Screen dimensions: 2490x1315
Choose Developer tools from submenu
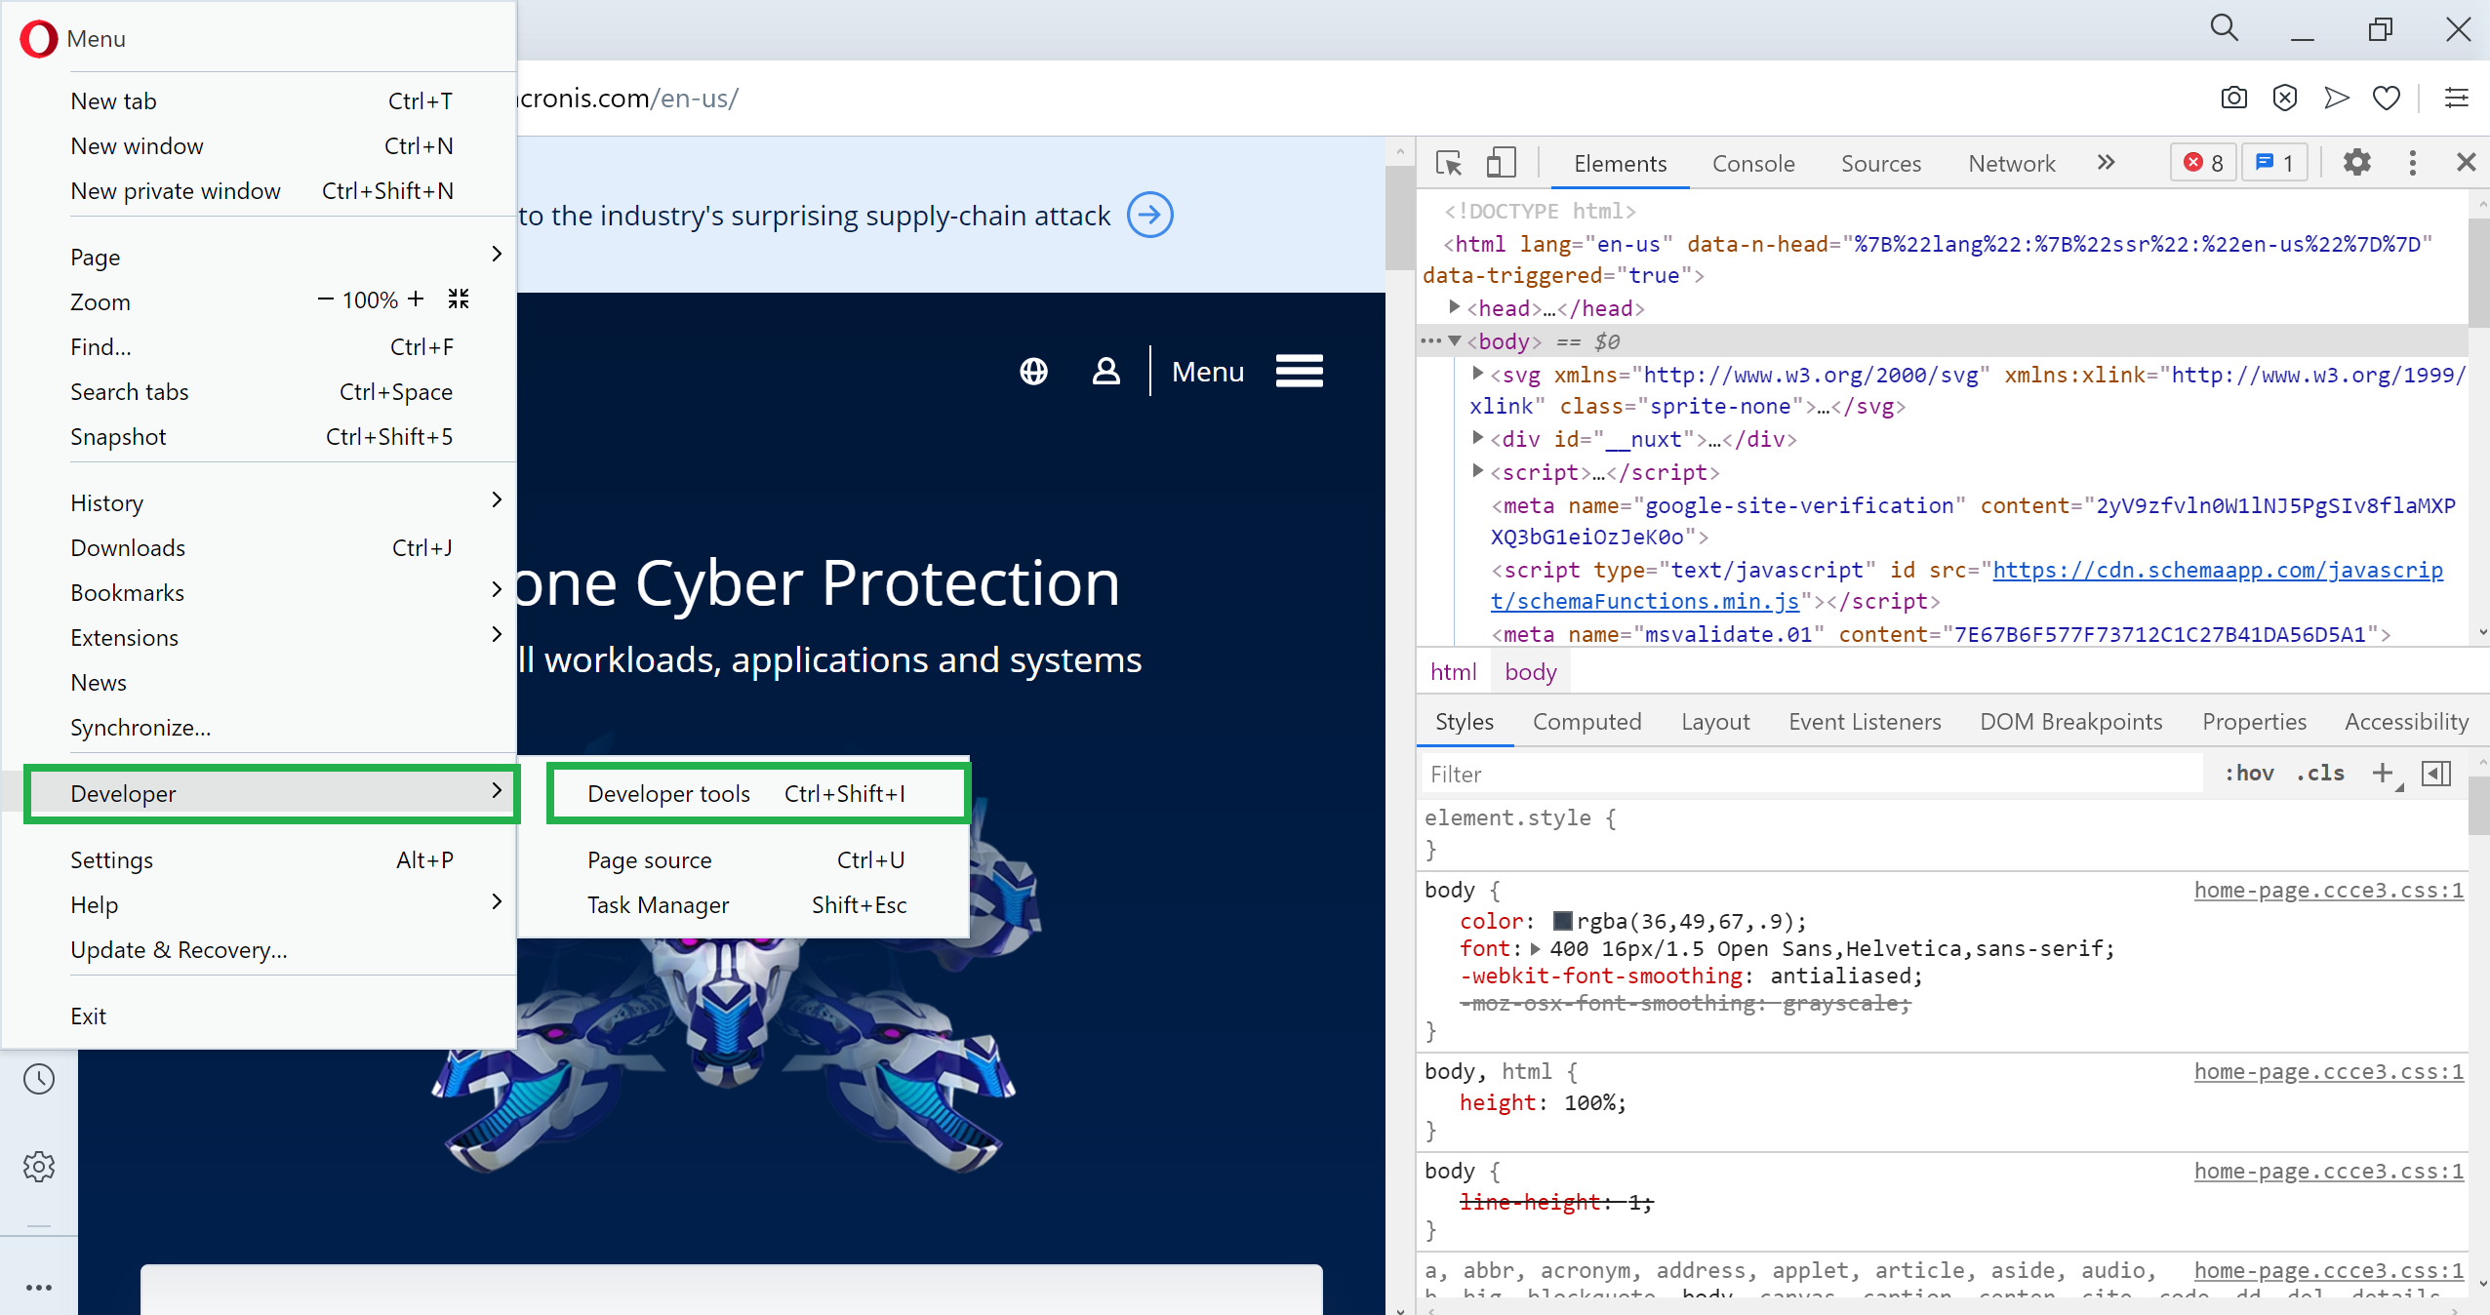[x=758, y=793]
